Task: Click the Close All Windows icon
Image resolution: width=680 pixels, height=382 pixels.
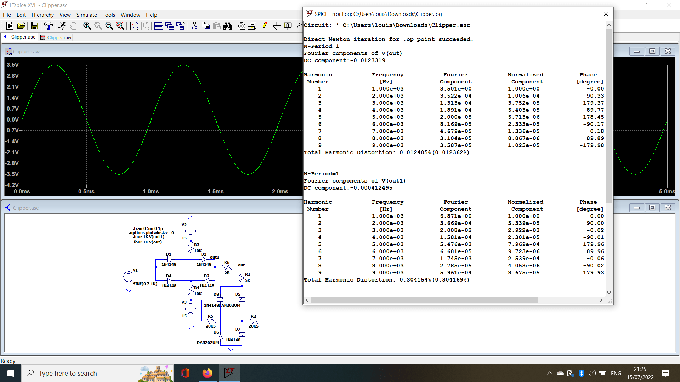Action: click(181, 26)
